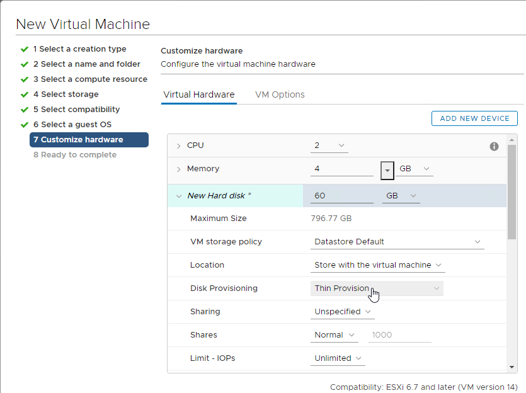Click the scroll down arrow of hardware list
Viewport: 526px width, 393px height.
pos(512,368)
